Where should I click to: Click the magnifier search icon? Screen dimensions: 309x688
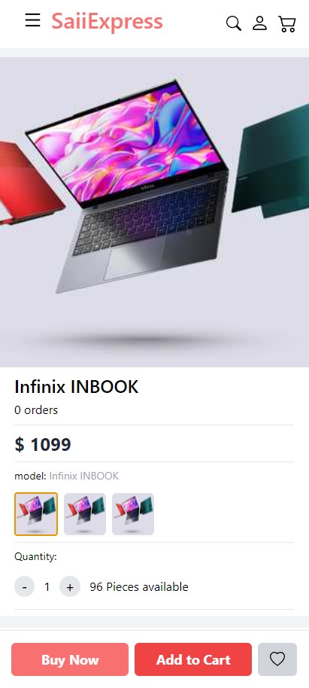233,23
